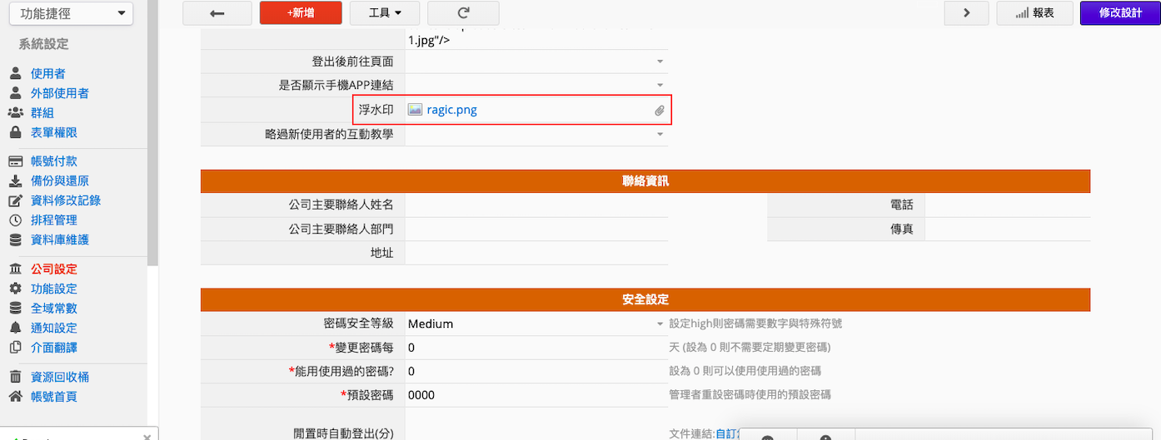Open 群組 in the sidebar
Screen dimensions: 1161x440
42,113
